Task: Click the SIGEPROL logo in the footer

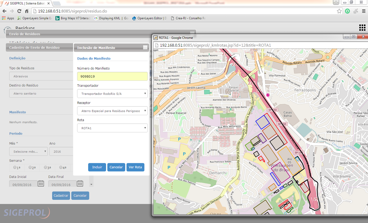Action: 27,213
